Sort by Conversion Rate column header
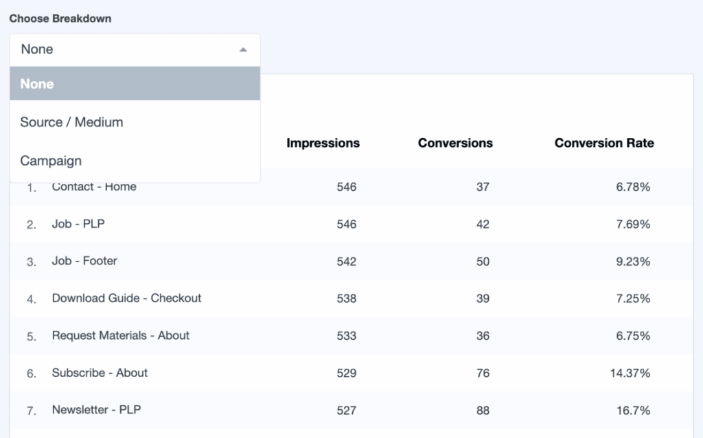Screen dimensions: 703x438 pos(604,143)
